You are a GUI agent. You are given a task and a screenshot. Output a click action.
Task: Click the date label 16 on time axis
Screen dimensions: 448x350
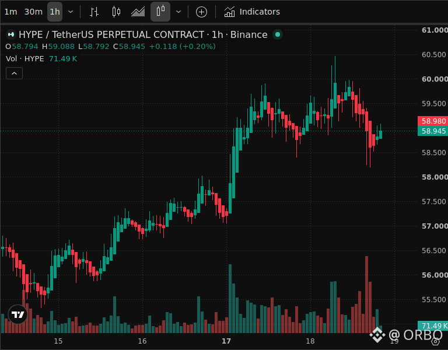click(142, 341)
